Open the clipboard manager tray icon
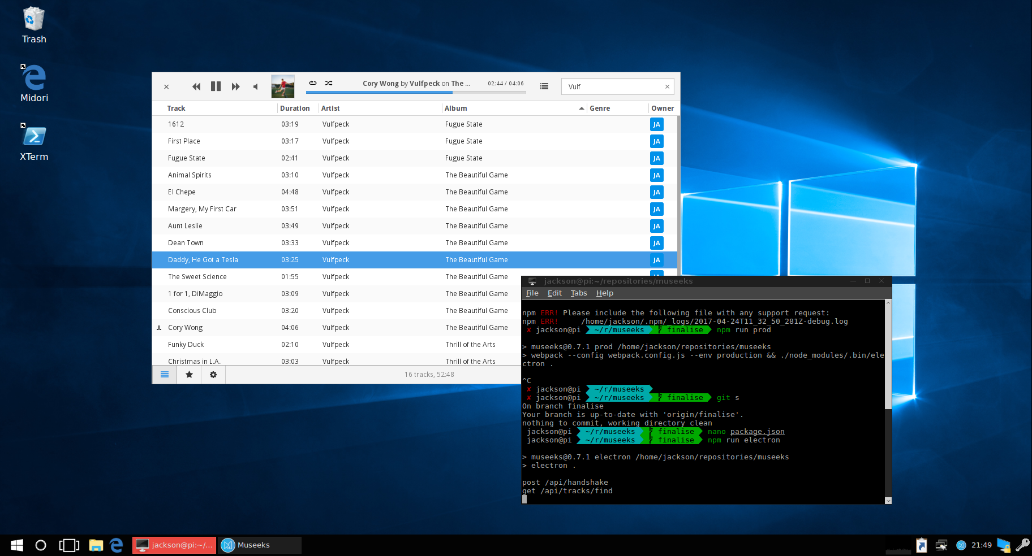Screen dimensions: 1032x556 point(922,545)
